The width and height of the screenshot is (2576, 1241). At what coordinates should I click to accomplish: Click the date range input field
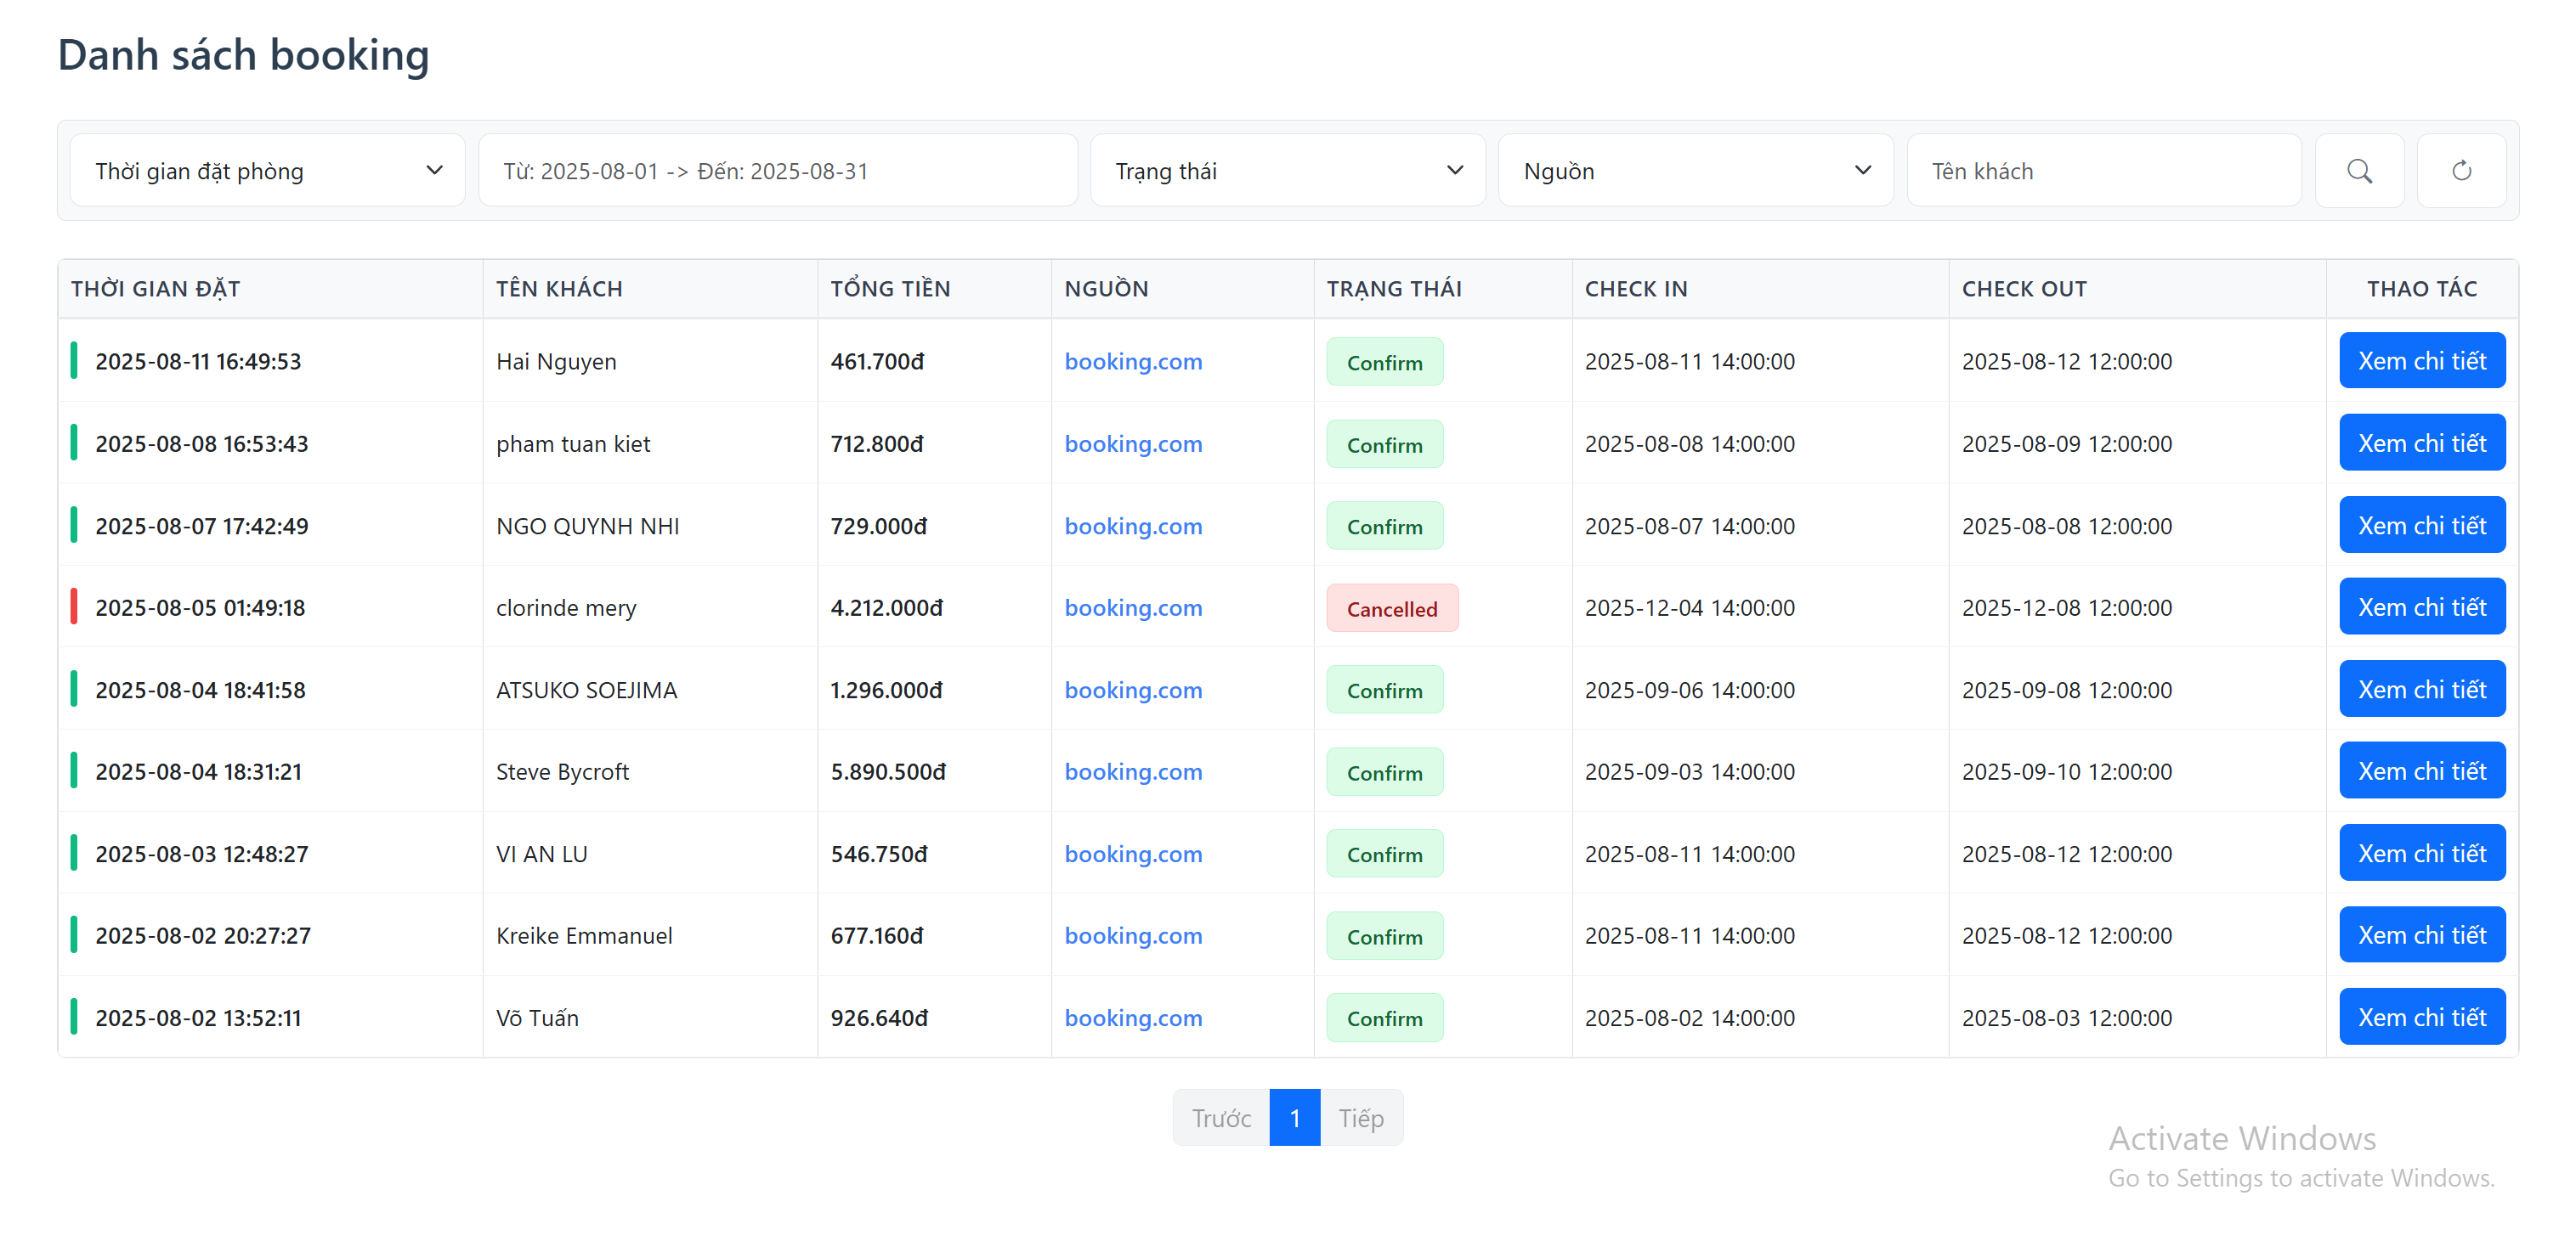click(777, 171)
